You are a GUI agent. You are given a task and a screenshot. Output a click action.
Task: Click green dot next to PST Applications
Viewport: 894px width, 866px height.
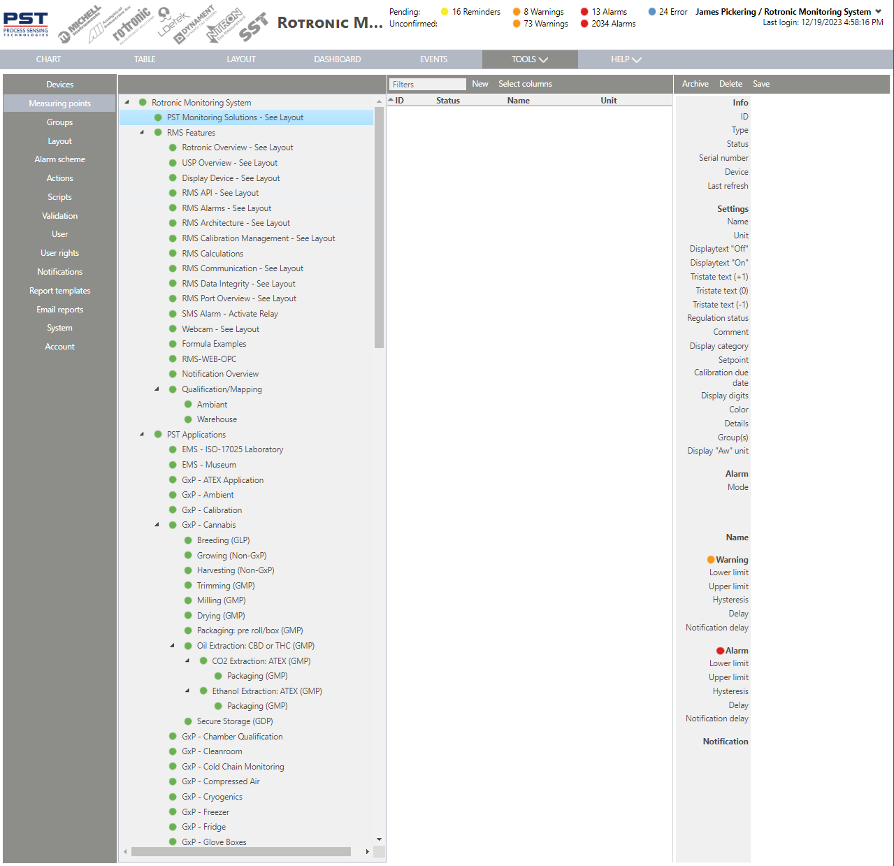point(158,434)
